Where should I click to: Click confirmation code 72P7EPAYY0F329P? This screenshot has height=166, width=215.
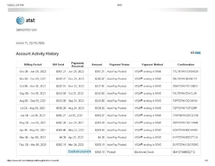185,108
